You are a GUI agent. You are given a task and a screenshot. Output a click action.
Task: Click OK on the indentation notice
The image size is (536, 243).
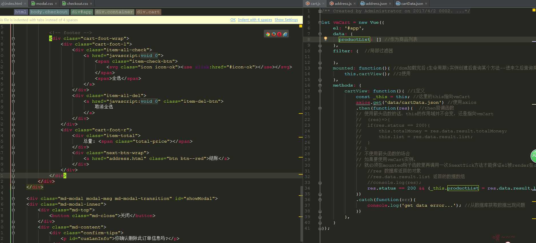(x=233, y=20)
